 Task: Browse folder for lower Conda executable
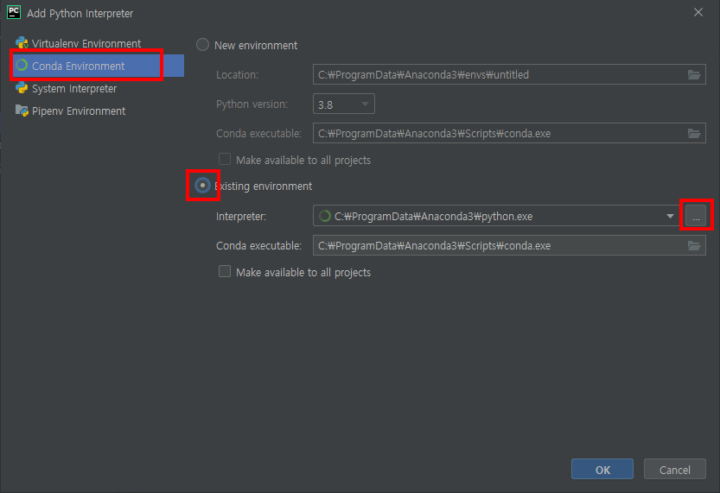click(694, 245)
